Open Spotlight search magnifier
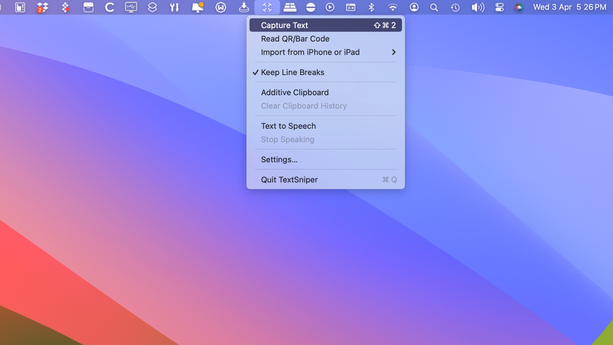The image size is (613, 345). pos(434,7)
